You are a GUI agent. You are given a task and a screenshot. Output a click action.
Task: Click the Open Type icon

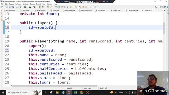coord(48,7)
